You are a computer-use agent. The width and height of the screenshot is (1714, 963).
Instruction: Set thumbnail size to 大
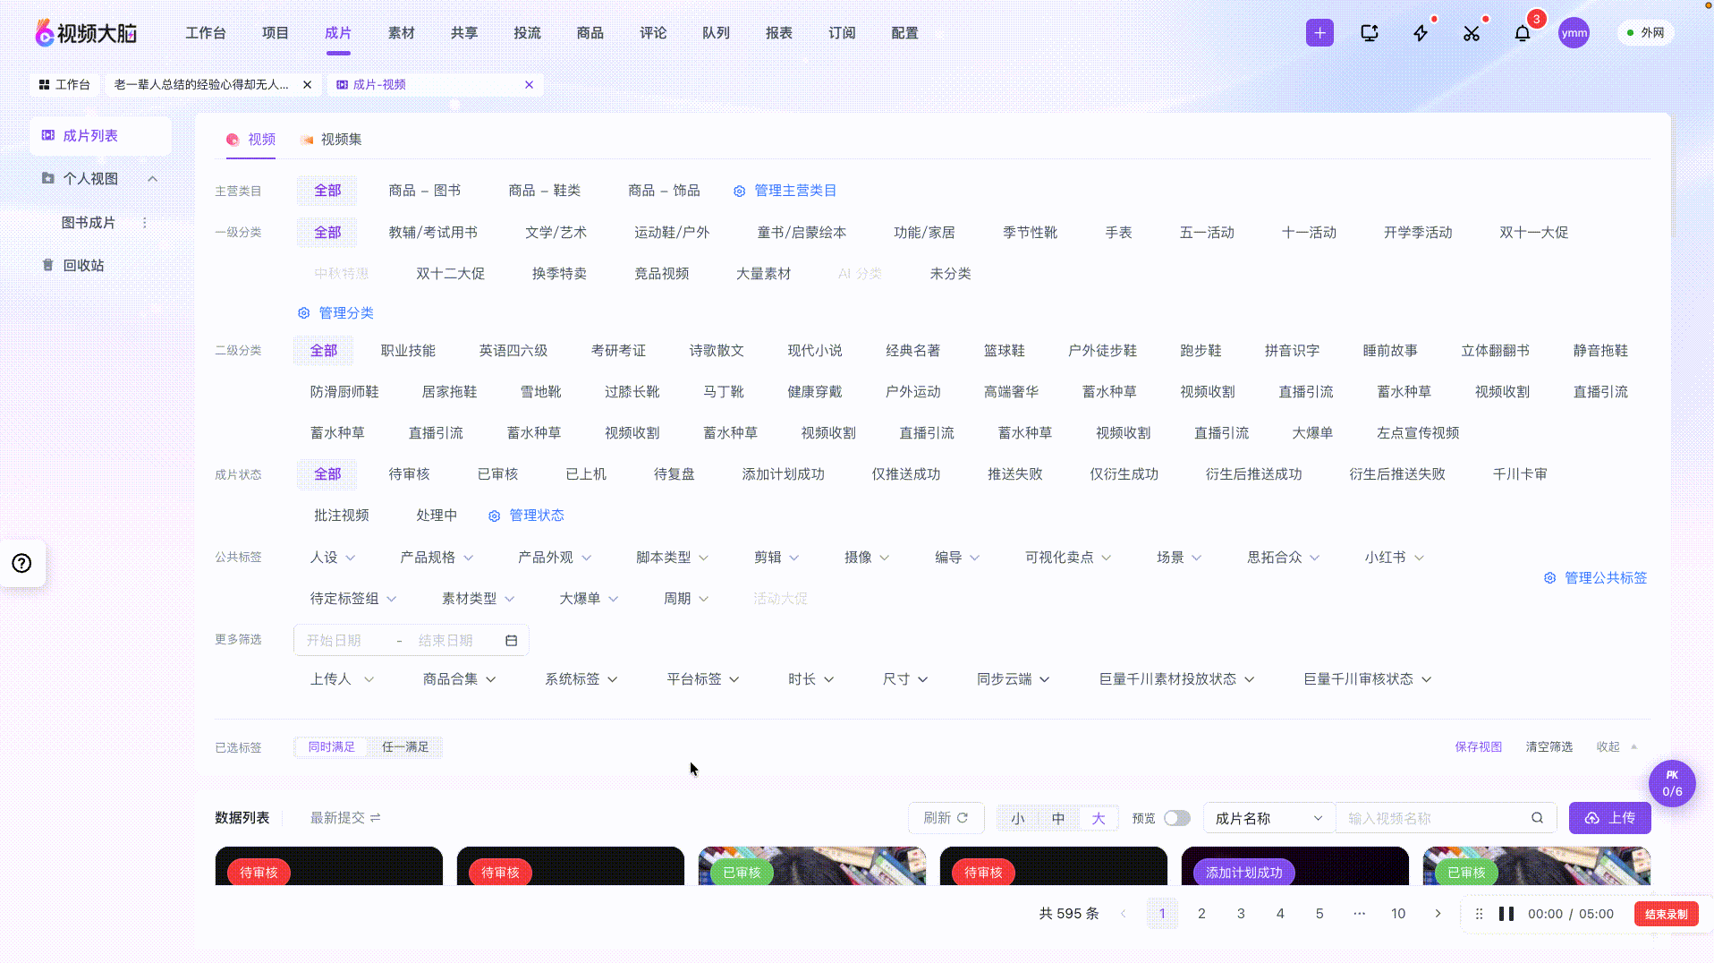tap(1099, 818)
